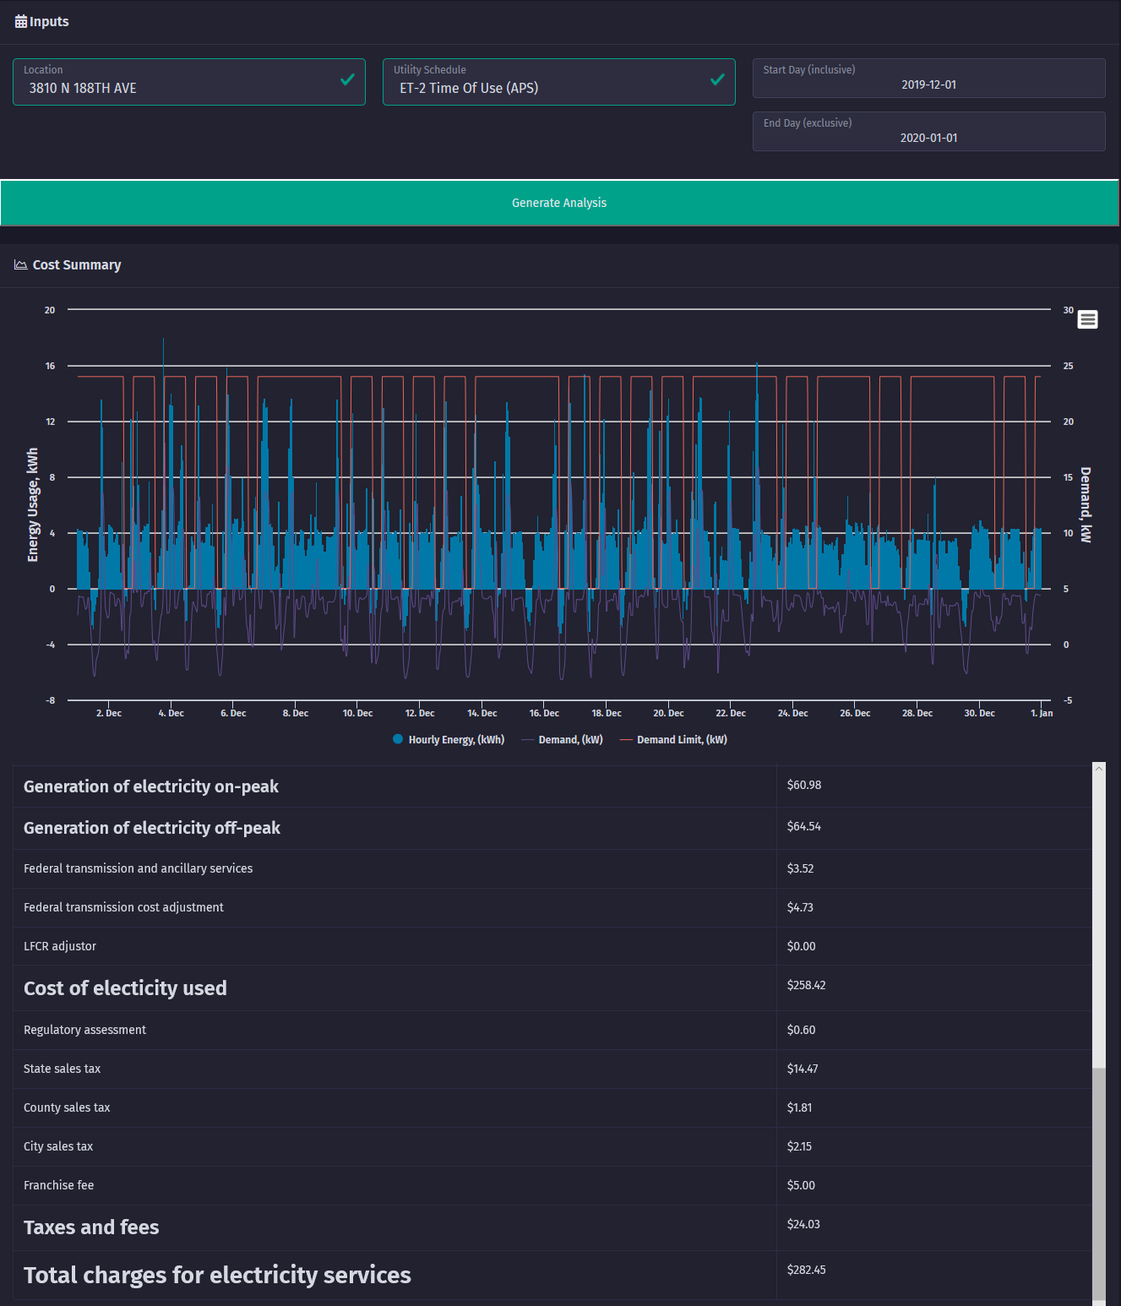The image size is (1121, 1306).
Task: Click the $60.98 amount cell
Action: point(934,786)
